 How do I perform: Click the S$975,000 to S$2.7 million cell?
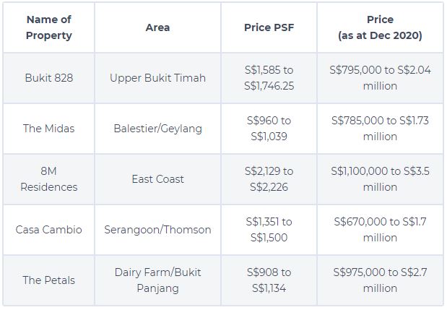[380, 280]
